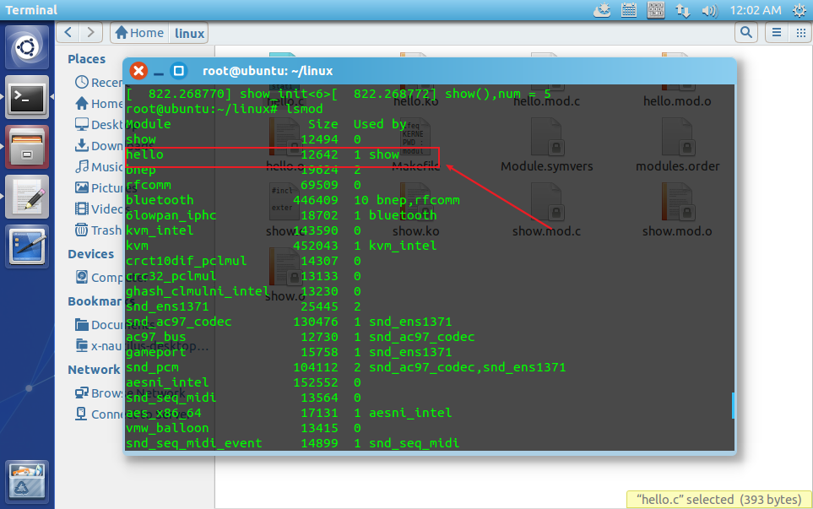Open the Ubuntu dash launcher
813x509 pixels.
pos(26,46)
